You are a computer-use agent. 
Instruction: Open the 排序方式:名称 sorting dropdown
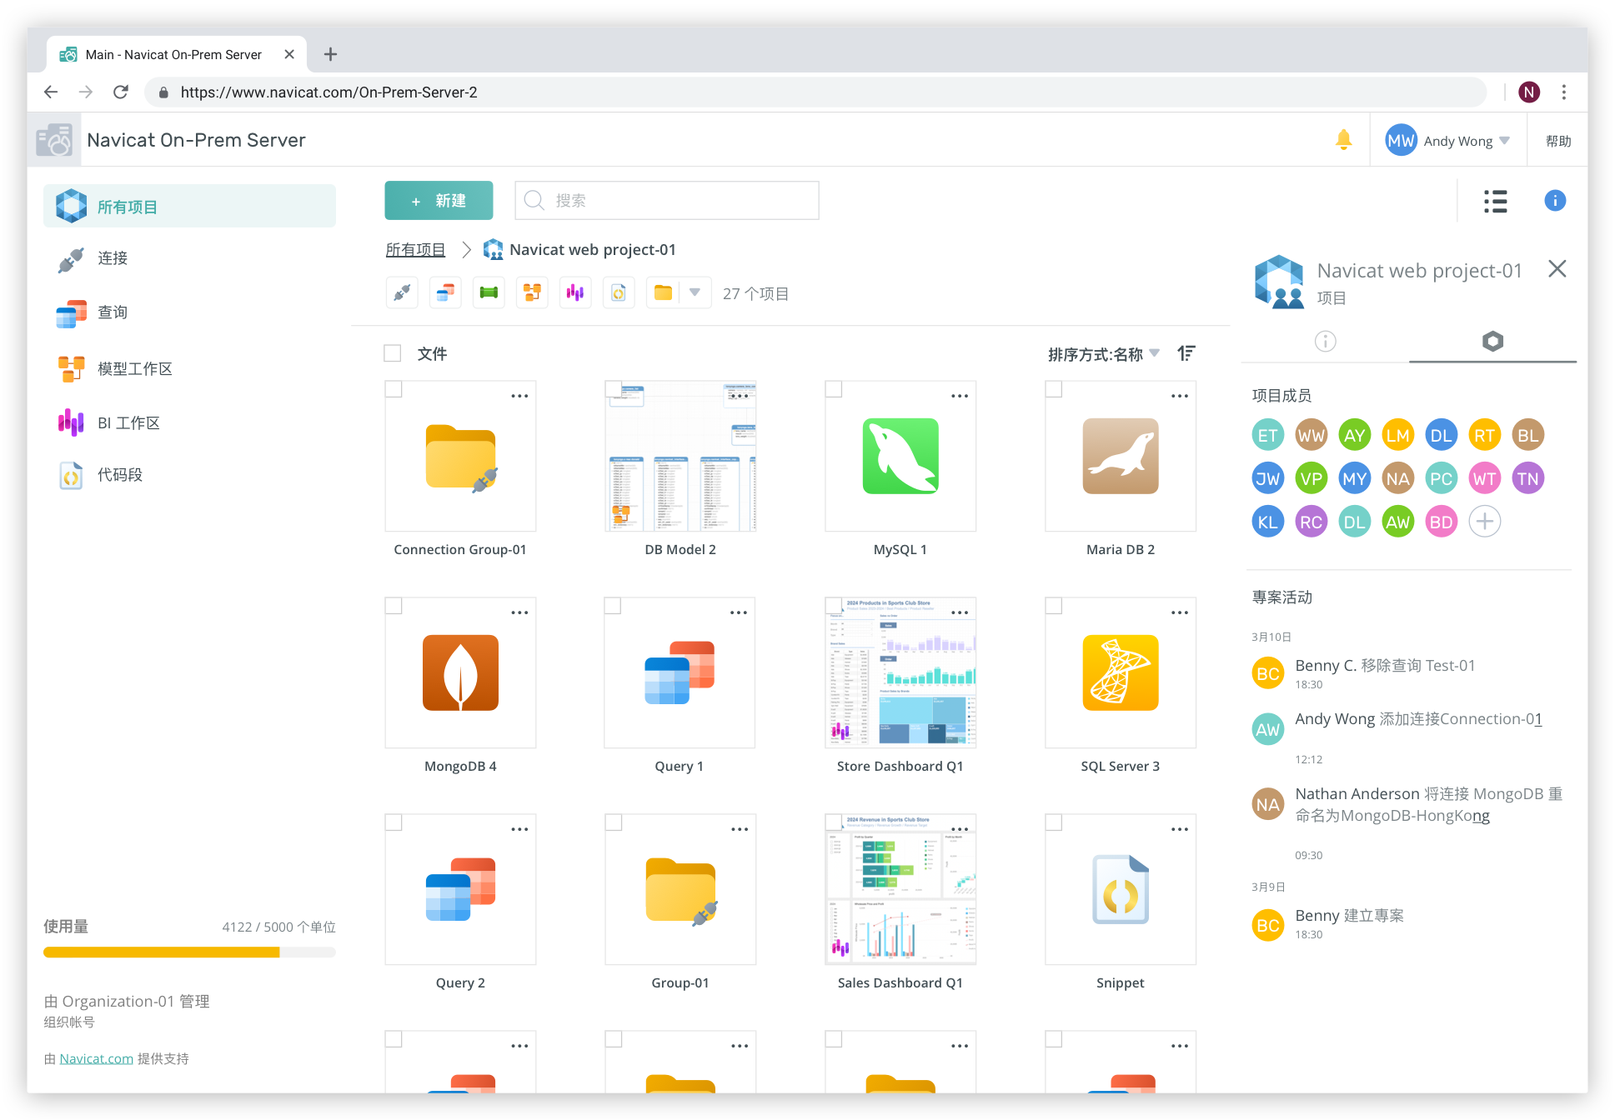1102,353
